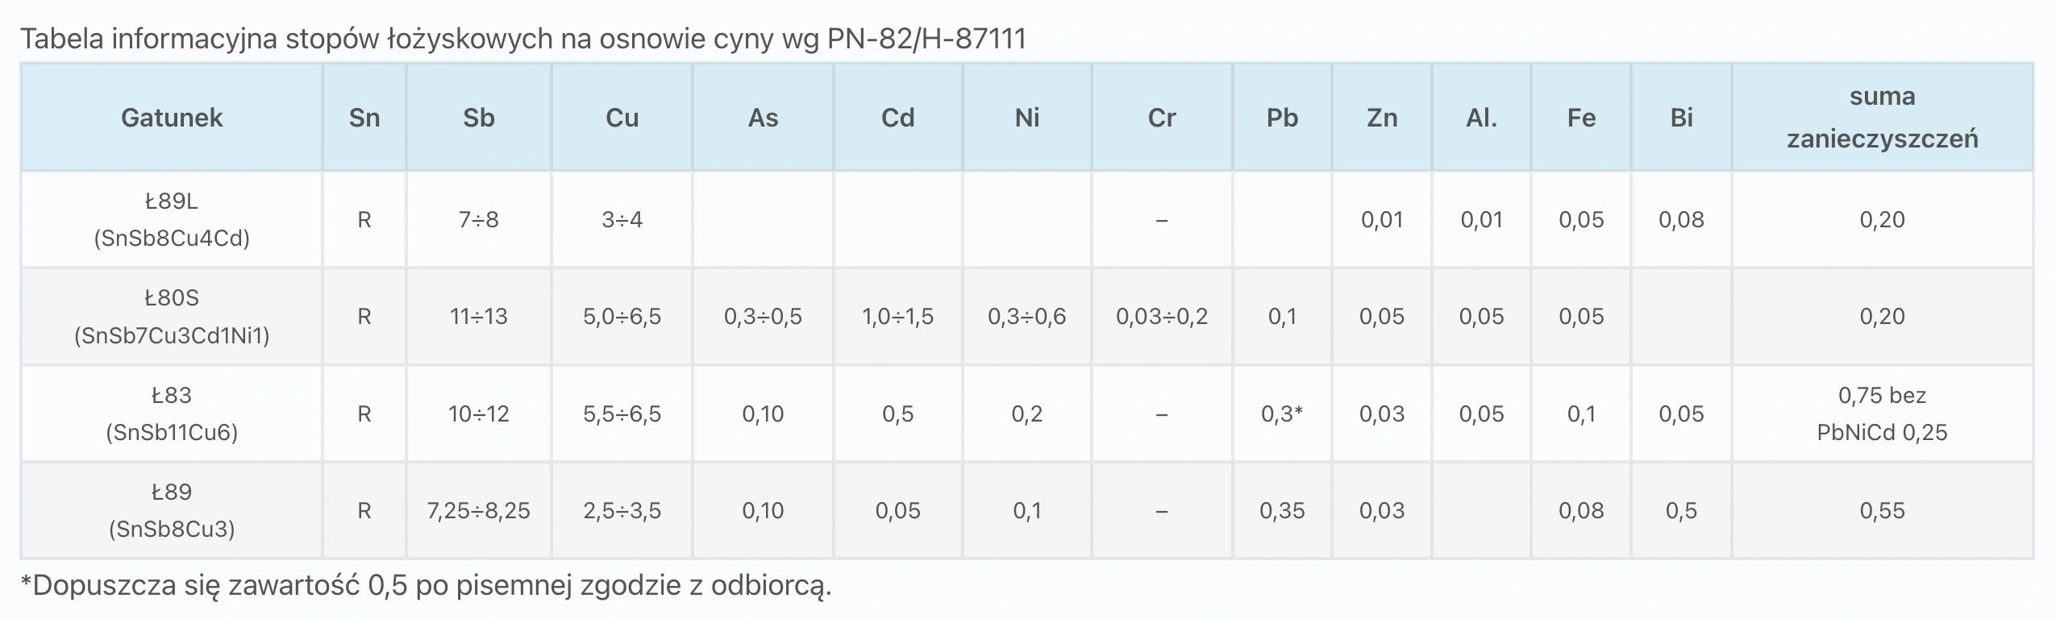Click the 1,0÷1,5 cadmium cell
This screenshot has width=2056, height=619.
point(897,316)
